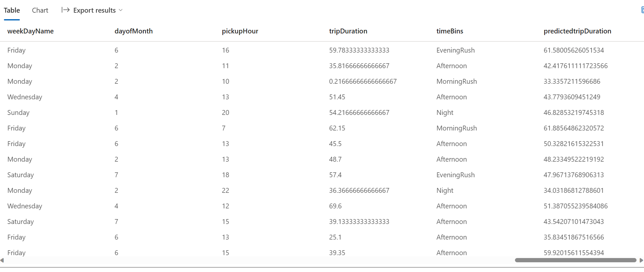Sort by weekDayName column header
This screenshot has height=272, width=644.
(x=31, y=31)
